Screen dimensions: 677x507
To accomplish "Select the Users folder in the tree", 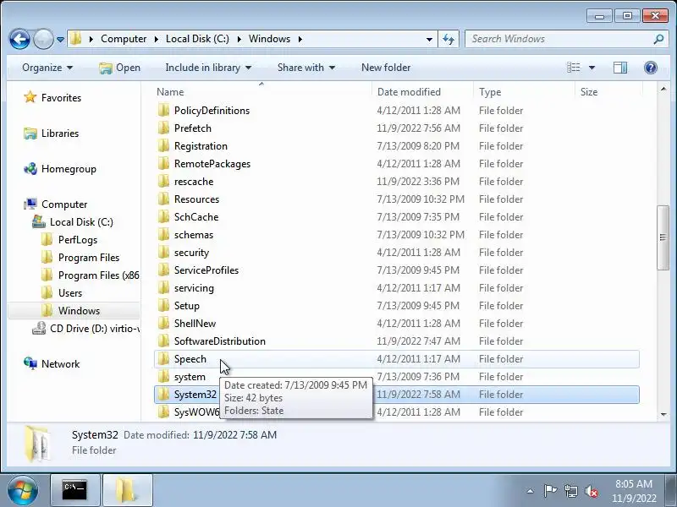I will coord(62,293).
